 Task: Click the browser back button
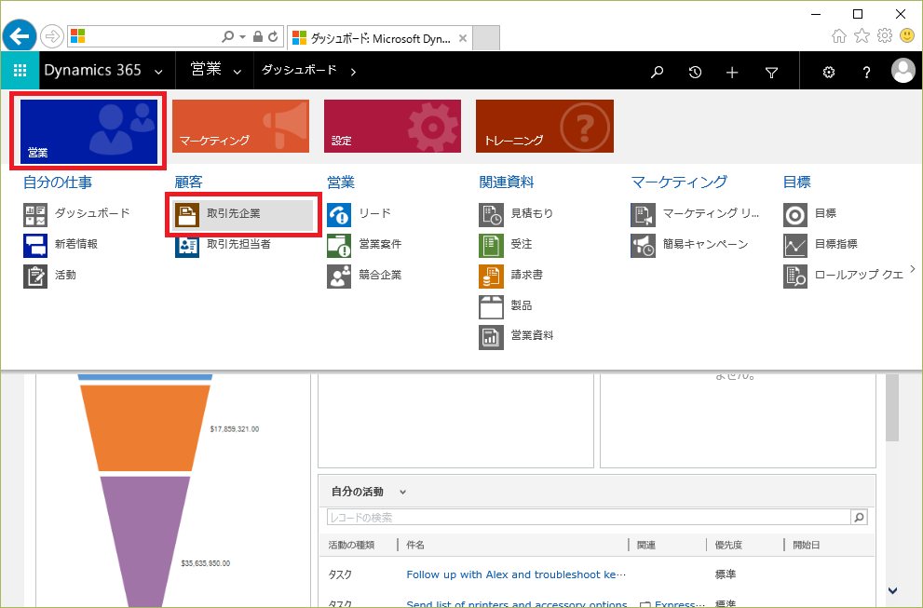[20, 36]
